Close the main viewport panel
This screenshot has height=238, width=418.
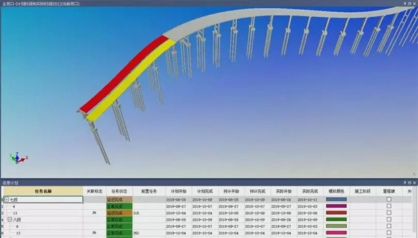pyautogui.click(x=414, y=3)
